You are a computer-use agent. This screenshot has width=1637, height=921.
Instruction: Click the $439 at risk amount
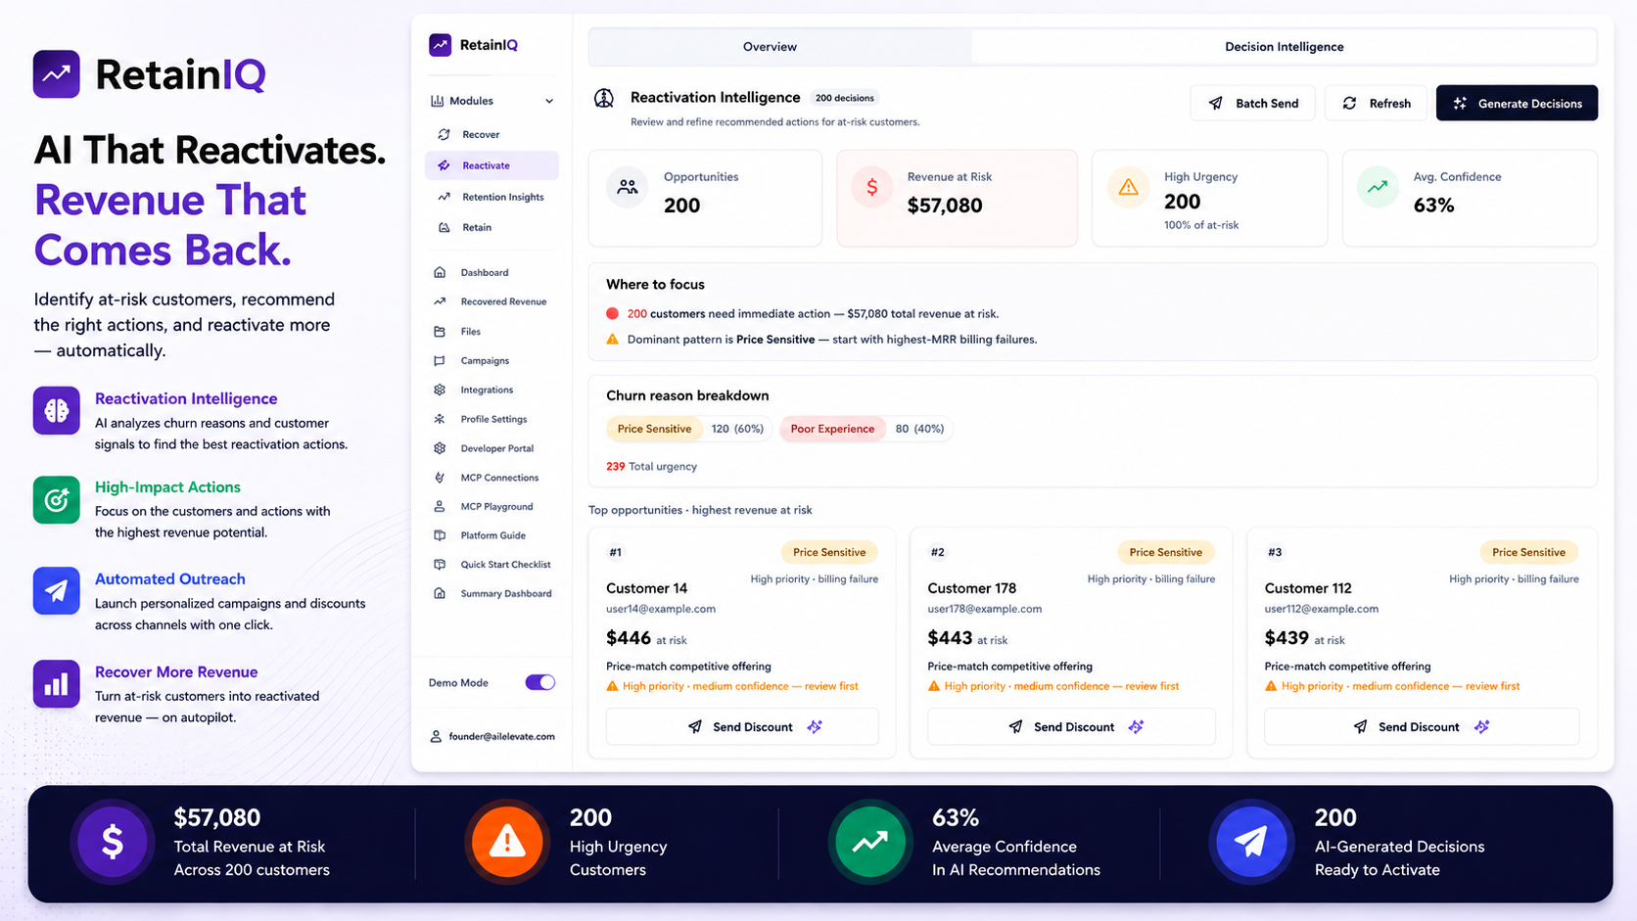coord(1304,638)
